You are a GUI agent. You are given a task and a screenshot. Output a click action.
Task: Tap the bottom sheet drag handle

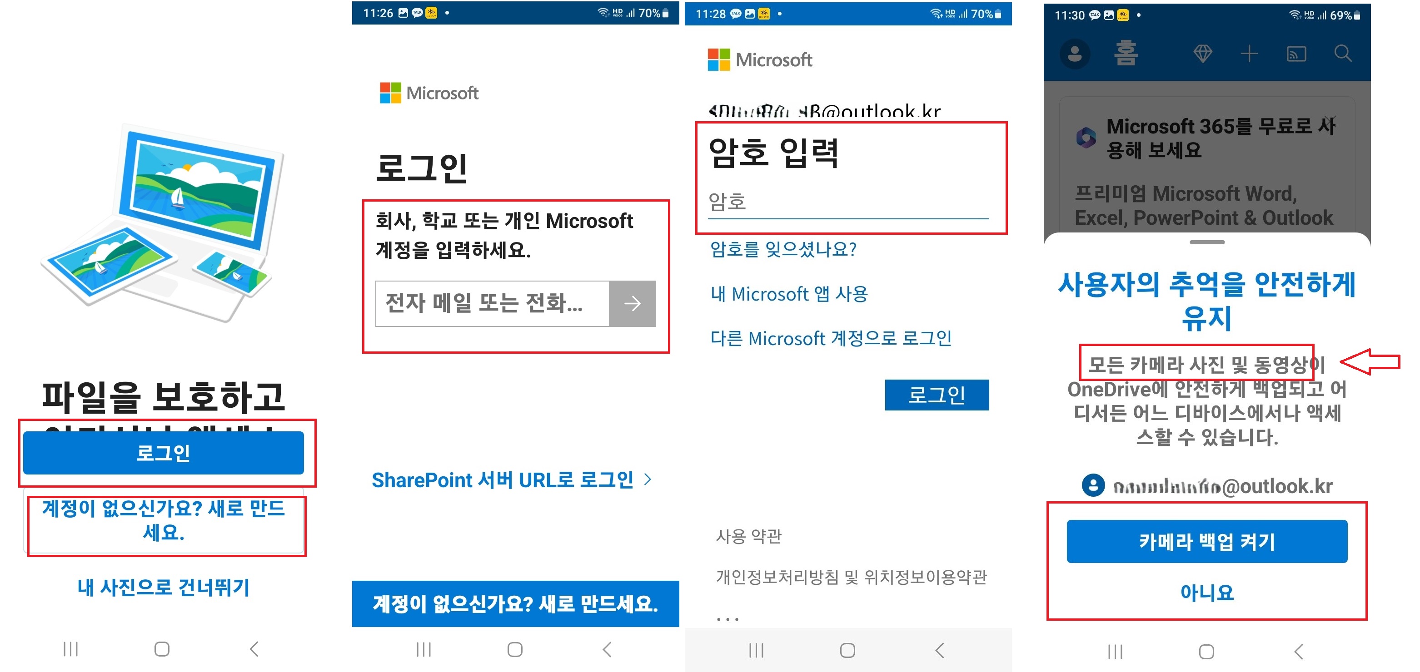click(x=1207, y=242)
